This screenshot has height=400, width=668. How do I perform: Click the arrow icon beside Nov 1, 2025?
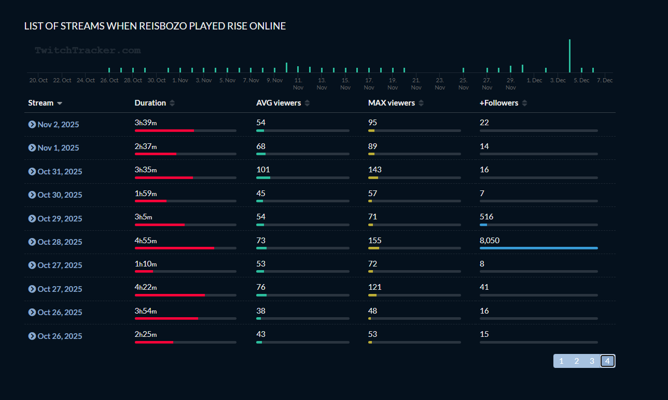(32, 147)
